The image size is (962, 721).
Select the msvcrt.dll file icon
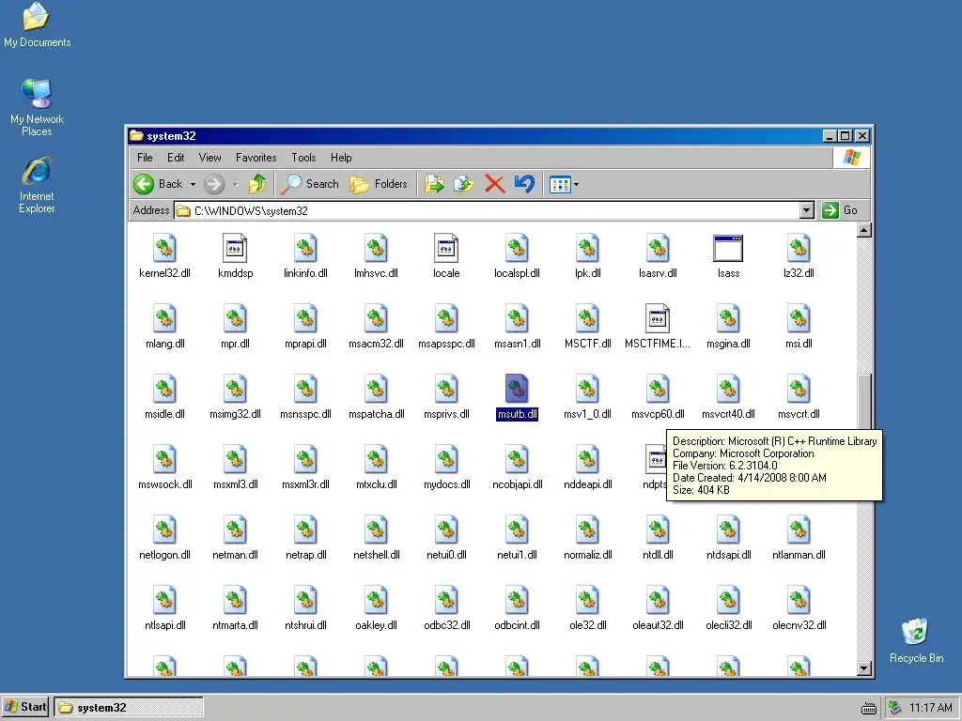799,390
